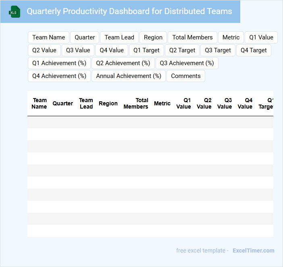Click the first empty table row

pyautogui.click(x=150, y=122)
